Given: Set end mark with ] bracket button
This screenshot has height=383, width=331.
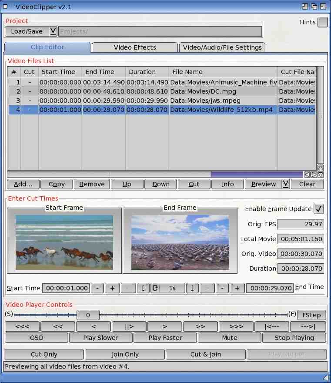Looking at the screenshot, I should pyautogui.click(x=192, y=288).
